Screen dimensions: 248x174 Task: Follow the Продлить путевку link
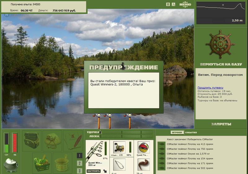coord(210,88)
